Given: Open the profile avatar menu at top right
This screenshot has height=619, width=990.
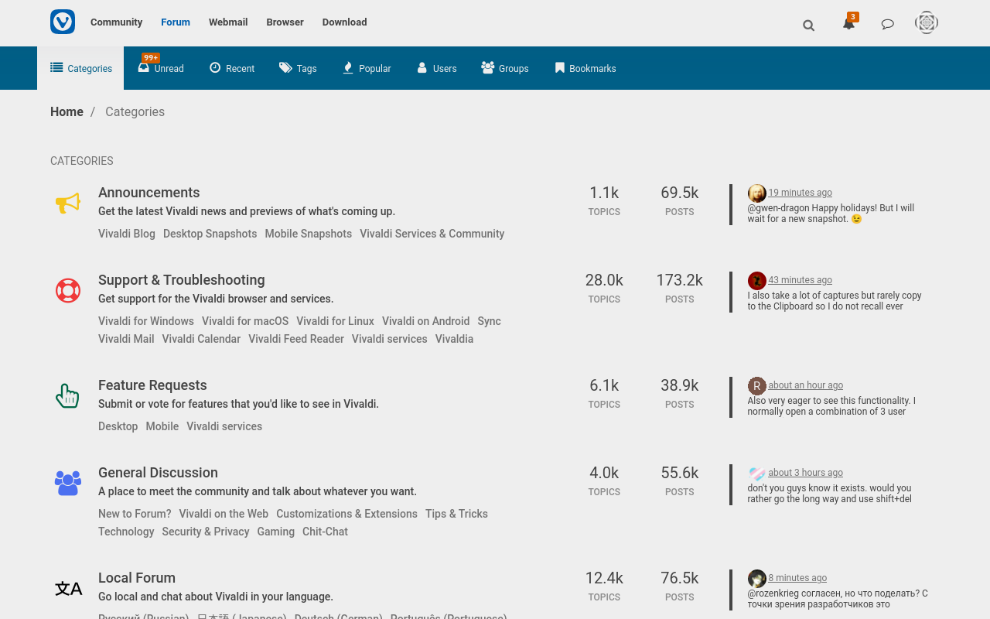Looking at the screenshot, I should point(925,22).
